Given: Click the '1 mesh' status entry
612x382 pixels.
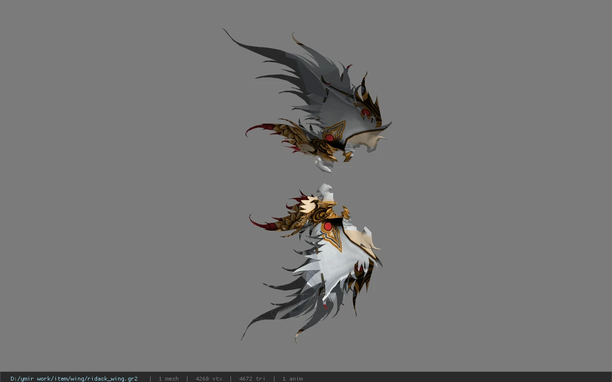Looking at the screenshot, I should tap(168, 379).
